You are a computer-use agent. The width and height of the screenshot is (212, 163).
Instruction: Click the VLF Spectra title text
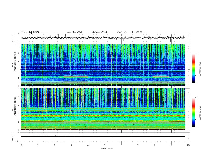click(30, 32)
